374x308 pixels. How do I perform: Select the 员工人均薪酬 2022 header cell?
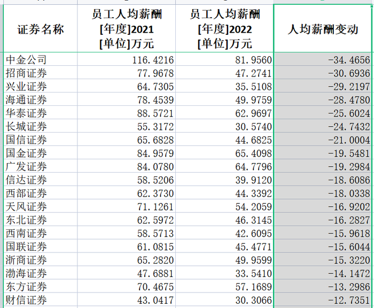(224, 28)
